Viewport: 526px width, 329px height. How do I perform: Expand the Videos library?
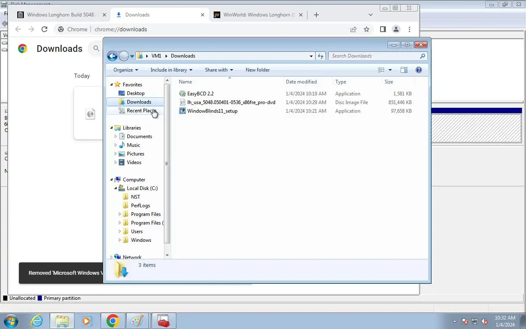(x=115, y=162)
